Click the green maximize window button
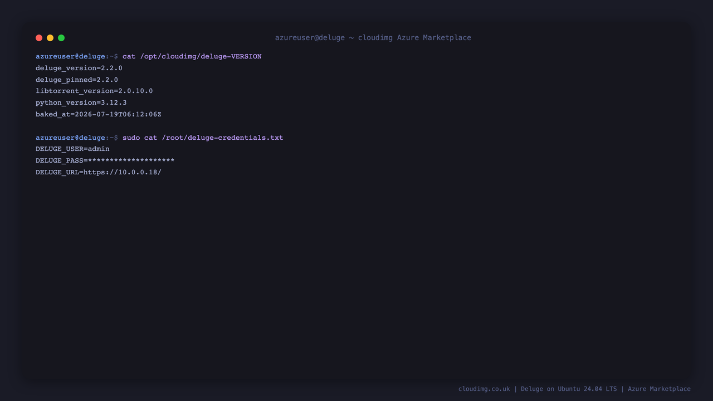 [x=61, y=38]
